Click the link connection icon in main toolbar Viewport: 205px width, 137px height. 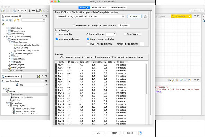[x=33, y=11]
